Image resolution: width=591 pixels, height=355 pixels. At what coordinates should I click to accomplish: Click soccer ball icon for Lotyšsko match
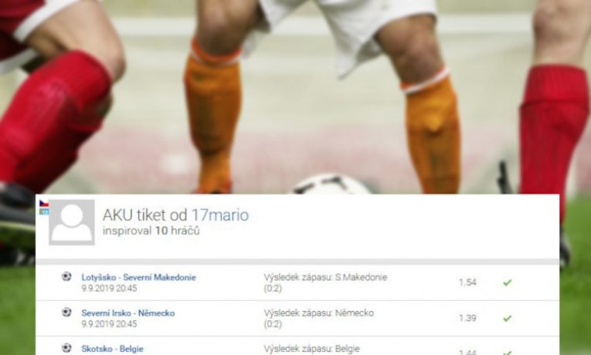[66, 277]
